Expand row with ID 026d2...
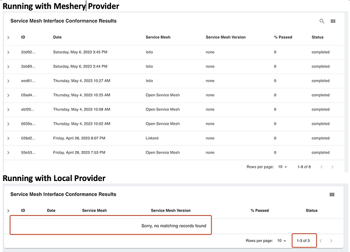This screenshot has height=252, width=350. pos(8,138)
